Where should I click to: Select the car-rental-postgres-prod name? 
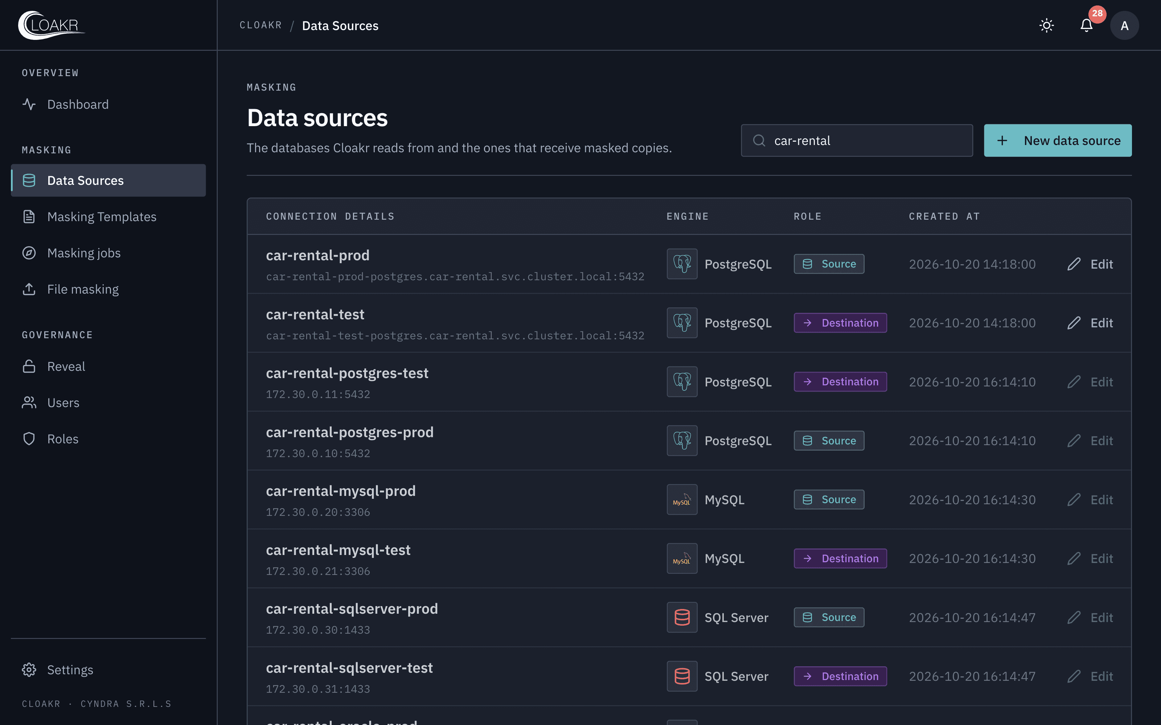(x=350, y=432)
